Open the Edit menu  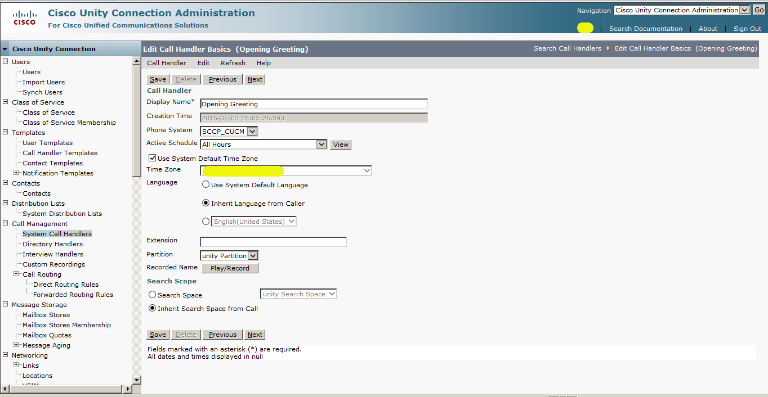203,62
